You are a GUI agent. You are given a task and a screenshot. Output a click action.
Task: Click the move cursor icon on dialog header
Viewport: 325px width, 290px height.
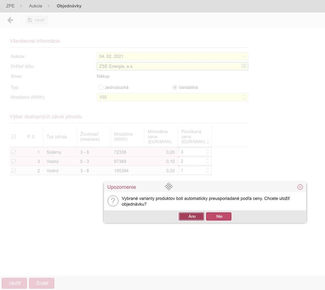click(x=169, y=187)
